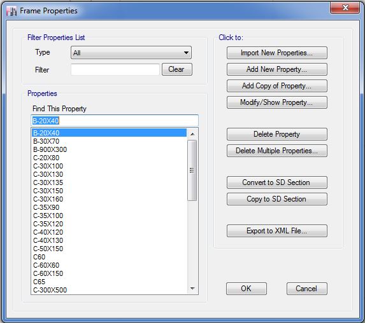Click the Frame Properties title bar icon
The height and width of the screenshot is (323, 365).
click(x=11, y=11)
